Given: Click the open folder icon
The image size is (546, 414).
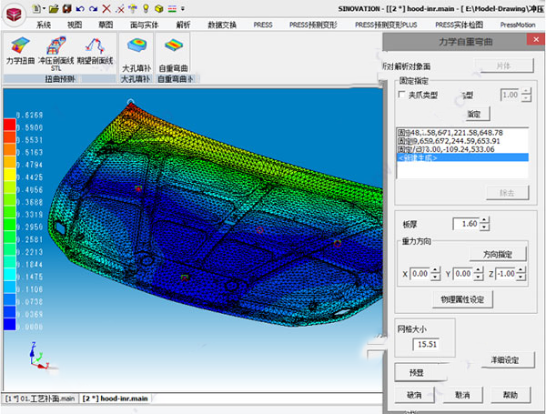Looking at the screenshot, I should (x=54, y=7).
